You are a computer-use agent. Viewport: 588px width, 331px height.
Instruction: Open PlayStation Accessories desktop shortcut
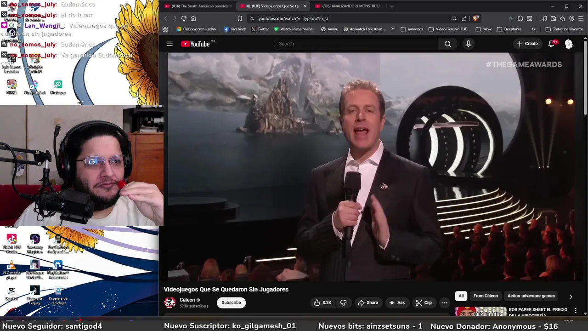pyautogui.click(x=58, y=270)
